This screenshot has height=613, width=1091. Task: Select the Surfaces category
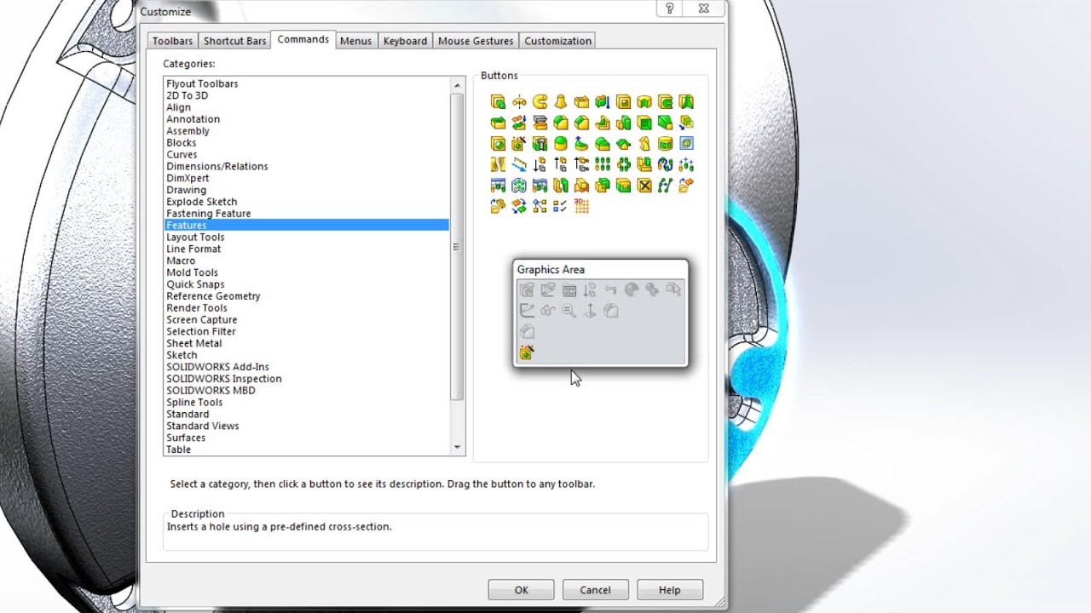coord(186,438)
